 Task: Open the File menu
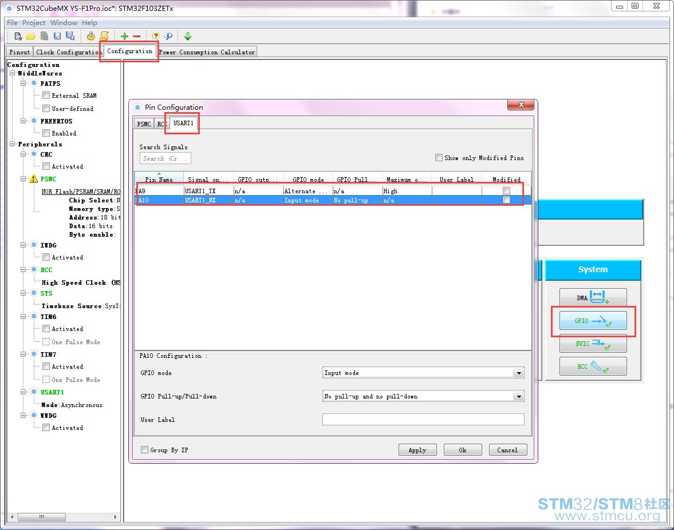(x=12, y=23)
